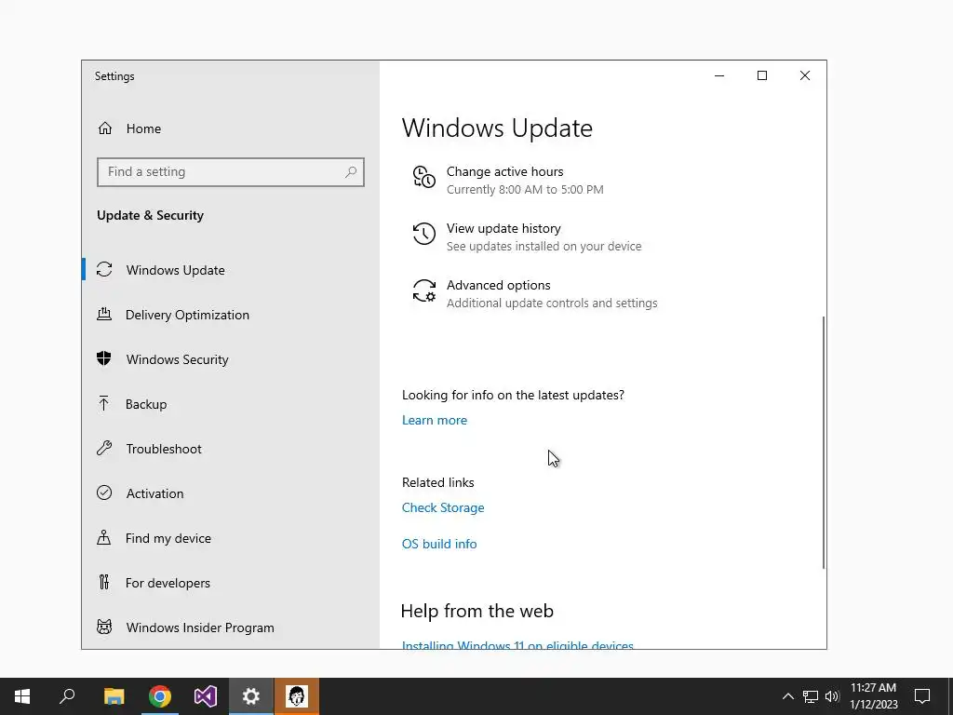Maximize the Settings window
The image size is (953, 715).
click(762, 75)
